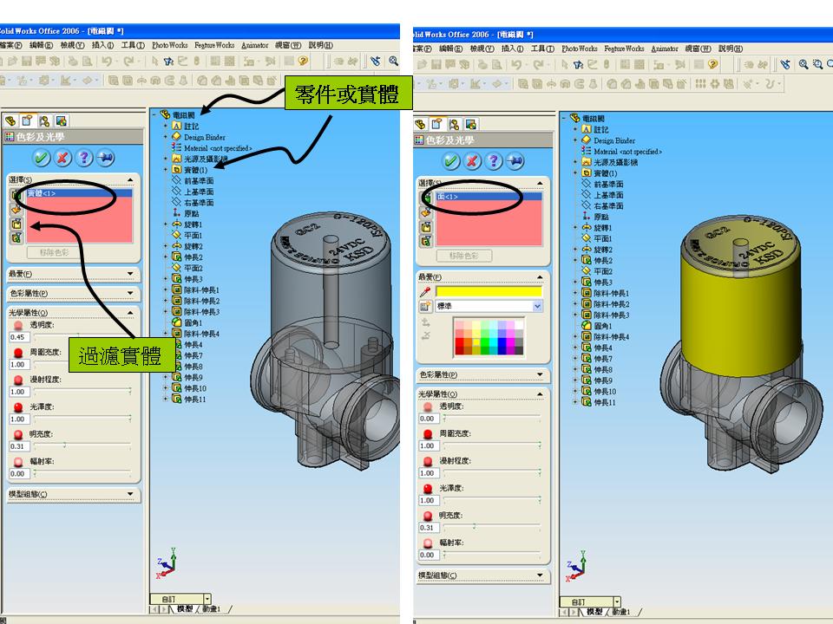Screen dimensions: 833x624
Task: Open purple question help in left window
Action: (x=84, y=158)
